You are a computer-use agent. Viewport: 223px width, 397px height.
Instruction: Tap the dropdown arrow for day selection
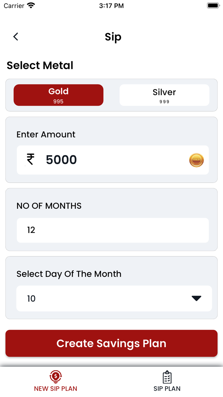[x=197, y=298]
